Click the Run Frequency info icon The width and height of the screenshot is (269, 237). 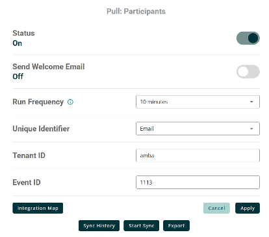pos(70,102)
